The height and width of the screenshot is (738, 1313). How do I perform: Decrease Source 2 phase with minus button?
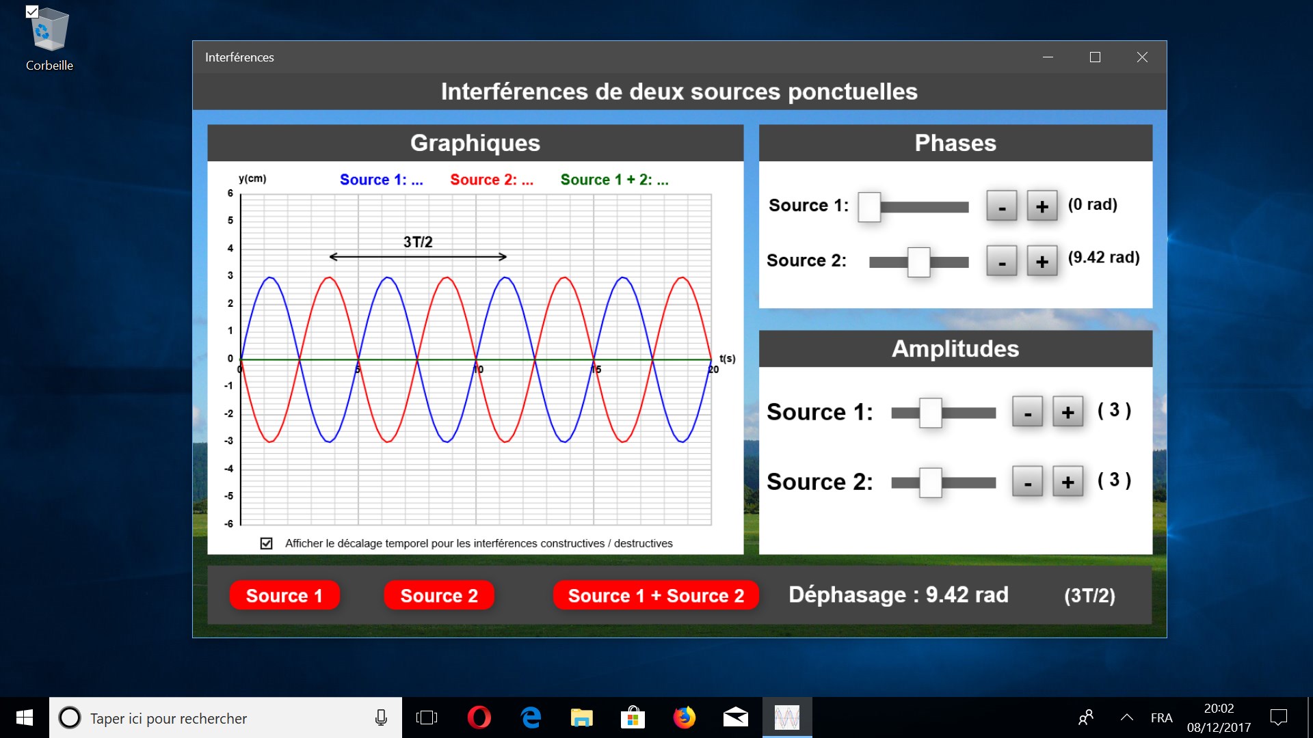tap(1002, 261)
